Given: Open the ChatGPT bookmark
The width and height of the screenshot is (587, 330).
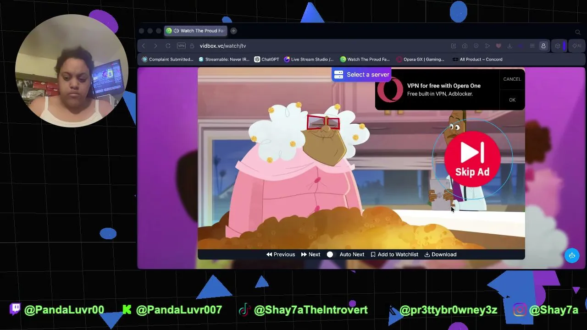Looking at the screenshot, I should [x=266, y=59].
